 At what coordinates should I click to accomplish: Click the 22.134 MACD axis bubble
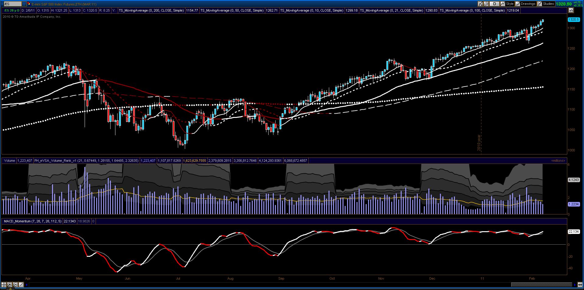[x=573, y=232]
